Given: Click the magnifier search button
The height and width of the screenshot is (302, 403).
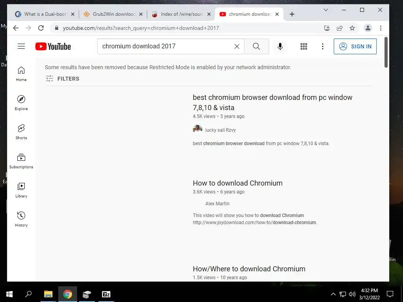Looking at the screenshot, I should coord(257,46).
